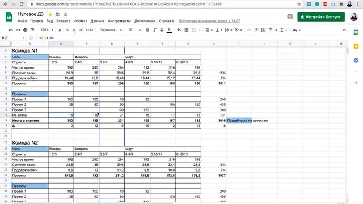Open horizontal align dropdown
The width and height of the screenshot is (363, 204).
coord(209,30)
